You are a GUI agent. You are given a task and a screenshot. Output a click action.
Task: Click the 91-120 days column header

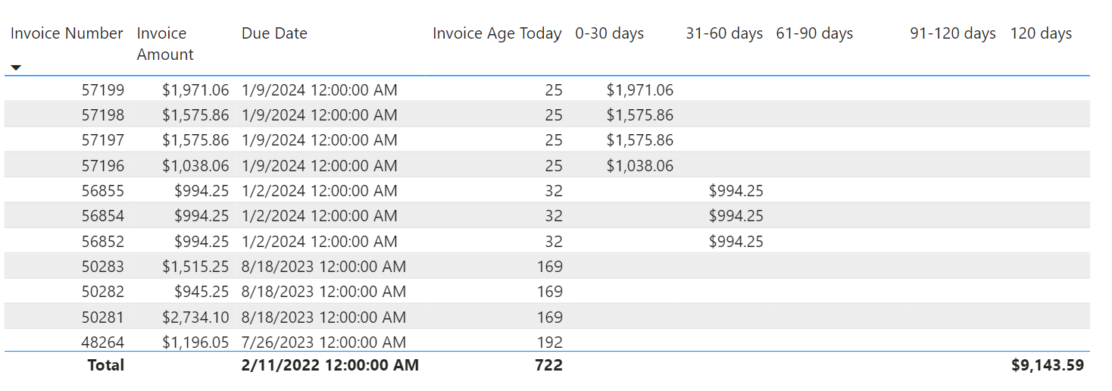coord(952,33)
